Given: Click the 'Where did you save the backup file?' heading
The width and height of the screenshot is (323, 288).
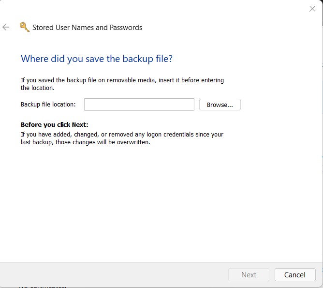Looking at the screenshot, I should [x=97, y=59].
